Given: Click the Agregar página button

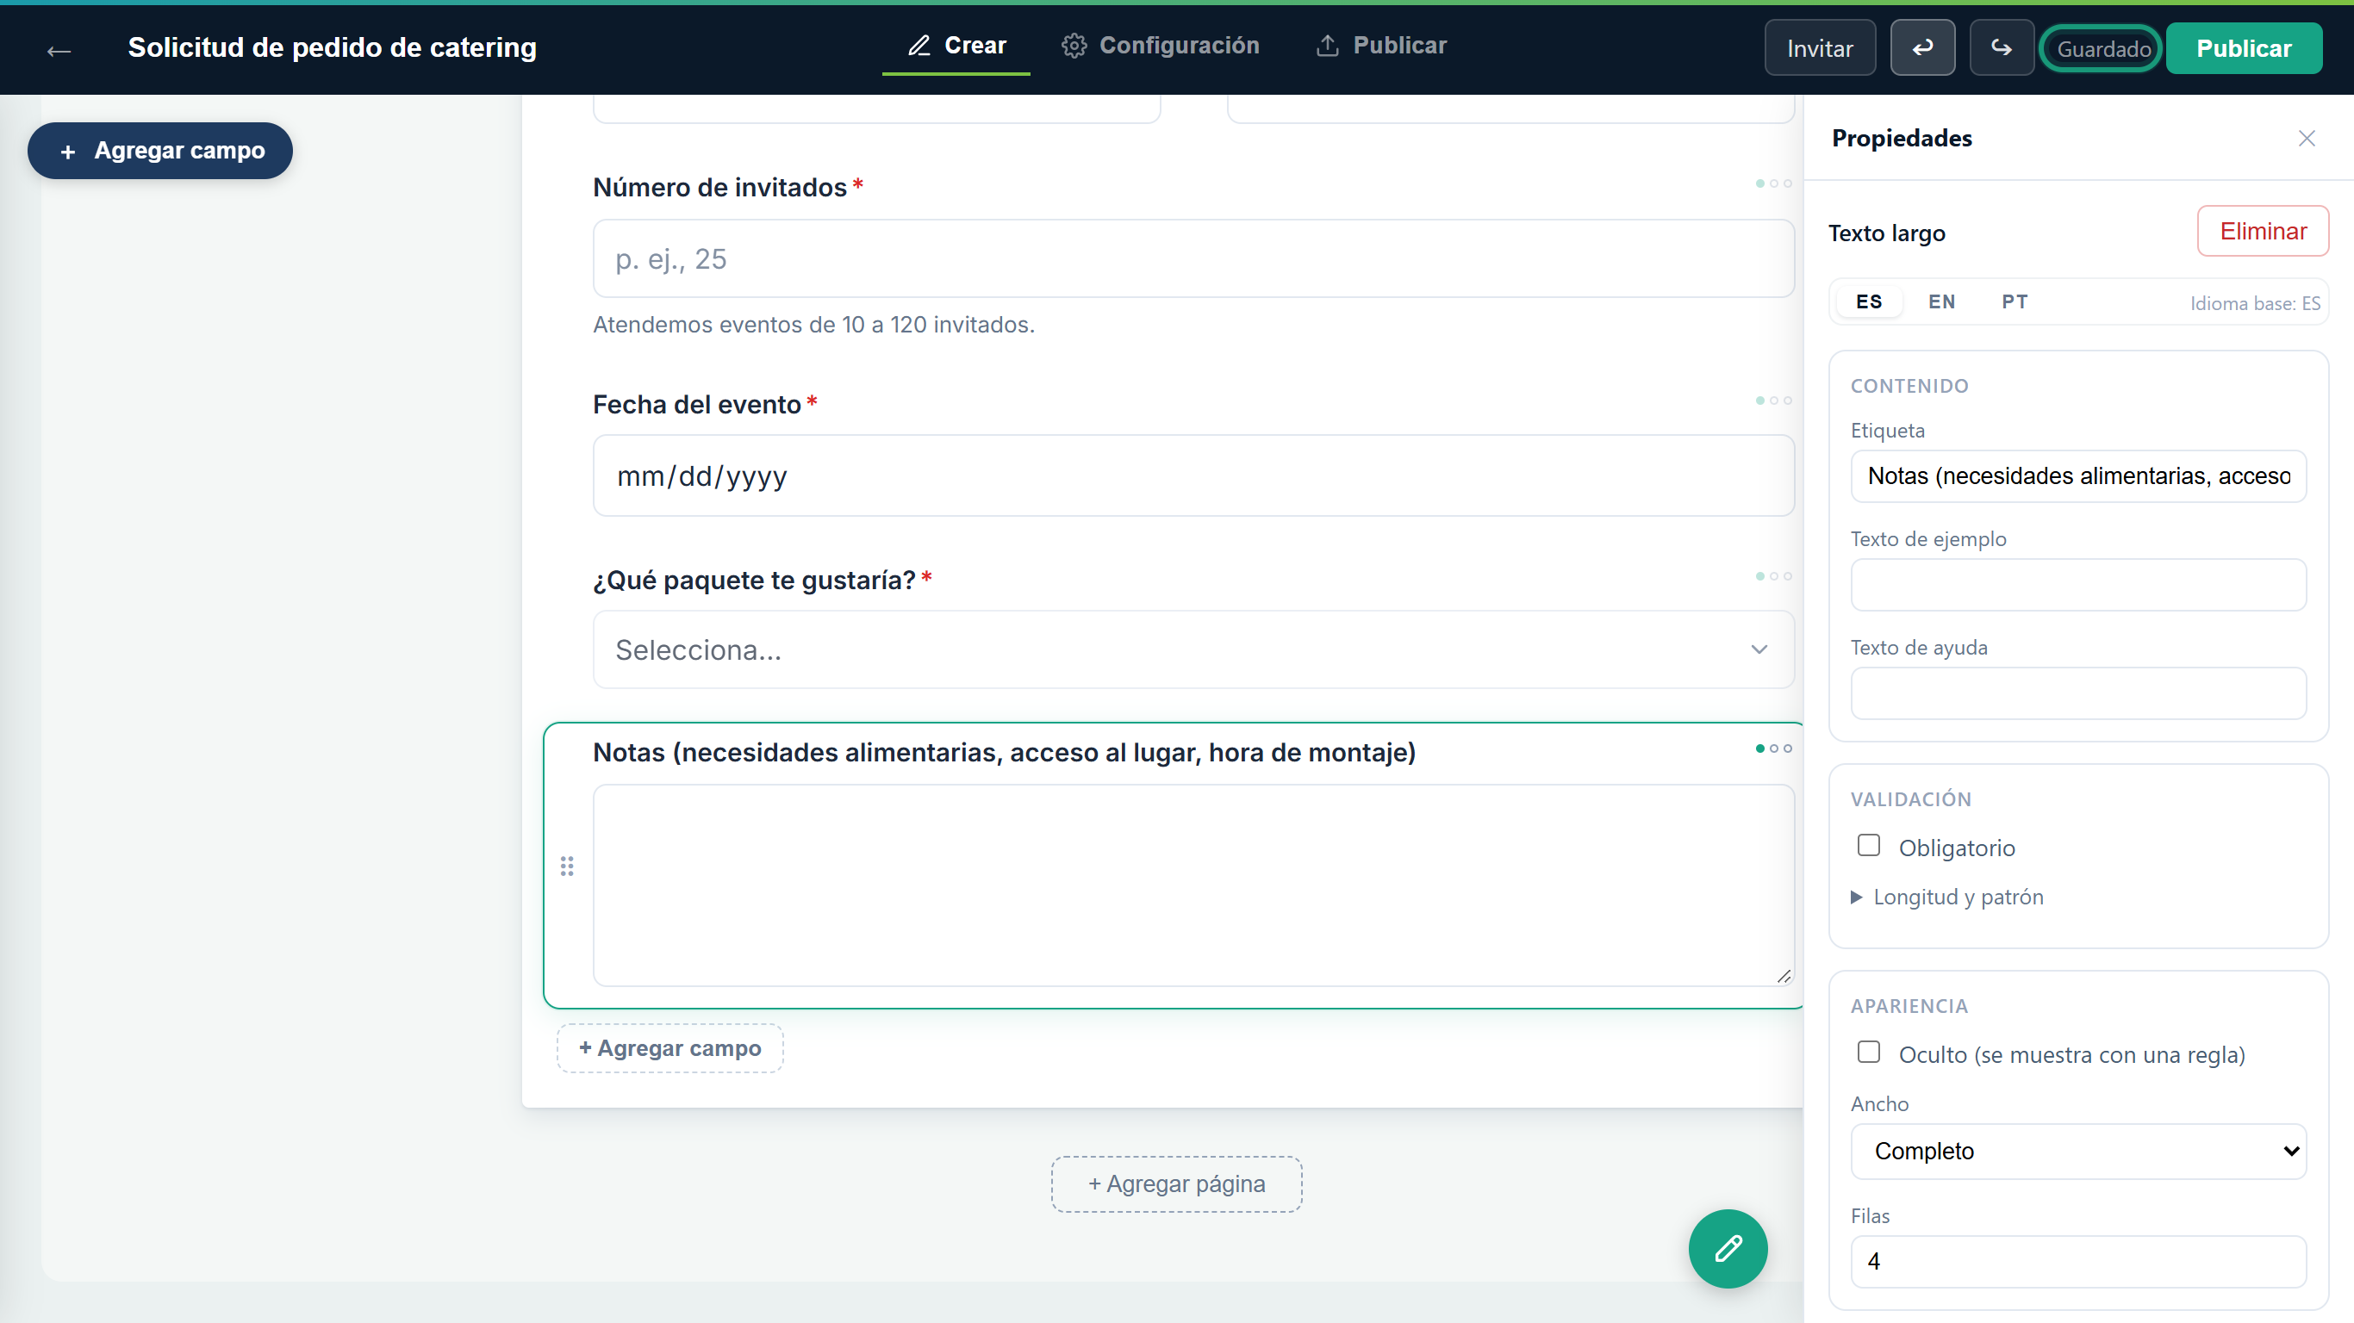Looking at the screenshot, I should (x=1176, y=1184).
